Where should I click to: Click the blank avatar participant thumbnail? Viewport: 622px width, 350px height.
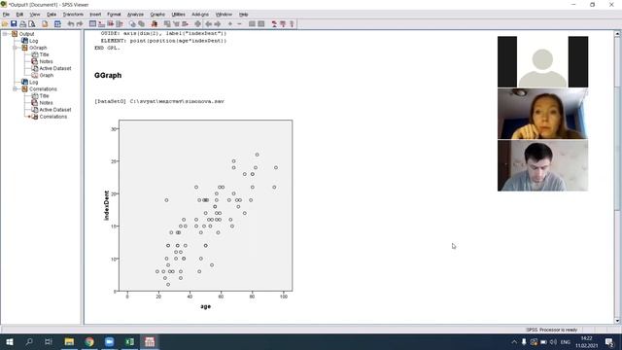[542, 62]
